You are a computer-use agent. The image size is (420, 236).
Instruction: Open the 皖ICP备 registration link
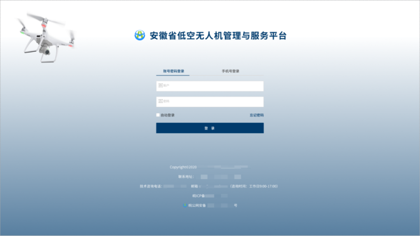tap(199, 196)
